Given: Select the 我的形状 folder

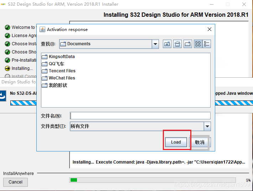Looking at the screenshot, I should pyautogui.click(x=57, y=85).
